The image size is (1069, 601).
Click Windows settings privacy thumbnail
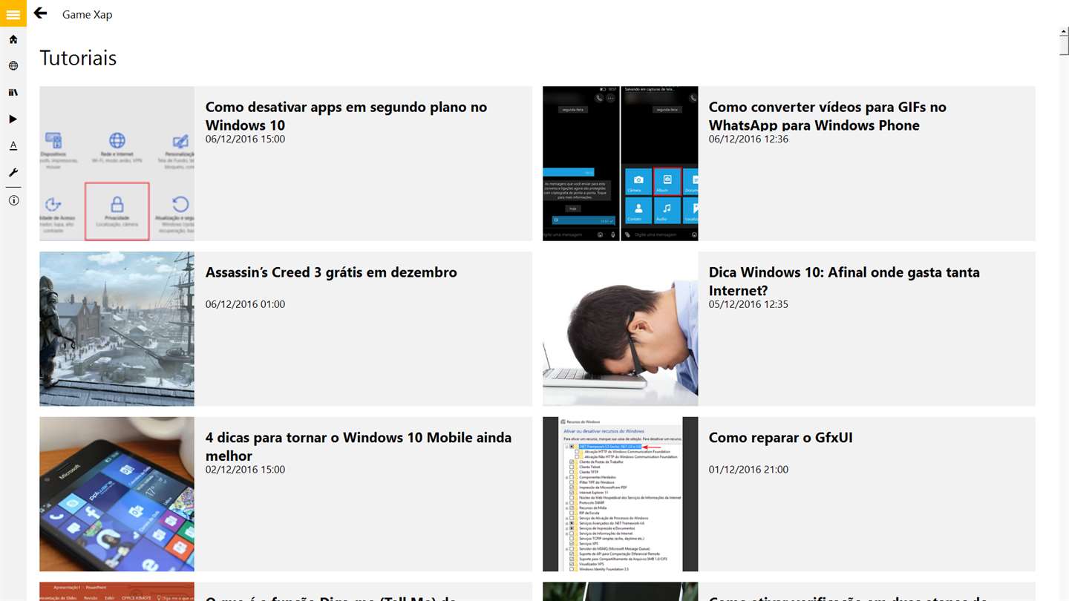(x=117, y=163)
